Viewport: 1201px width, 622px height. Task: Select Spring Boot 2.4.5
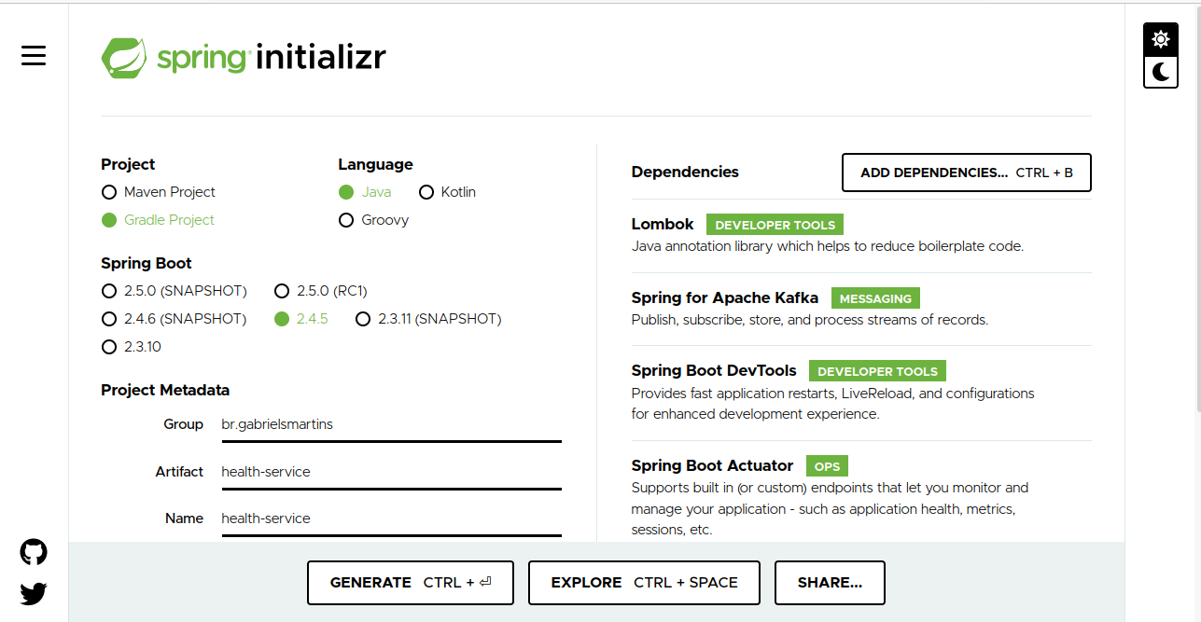tap(301, 319)
